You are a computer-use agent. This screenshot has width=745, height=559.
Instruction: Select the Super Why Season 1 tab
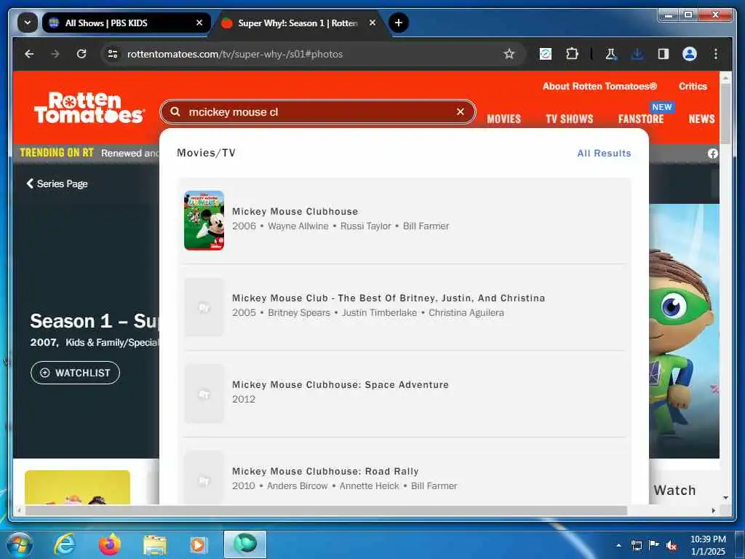299,23
